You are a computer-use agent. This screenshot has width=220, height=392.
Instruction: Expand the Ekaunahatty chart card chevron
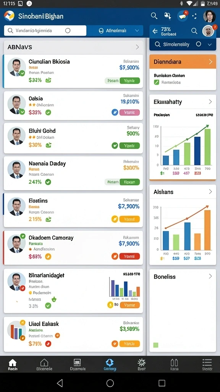[210, 102]
